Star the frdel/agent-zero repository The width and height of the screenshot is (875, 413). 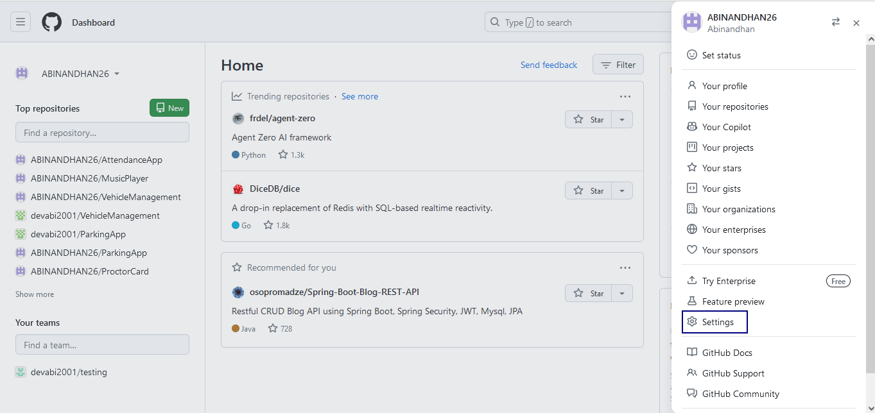click(589, 119)
